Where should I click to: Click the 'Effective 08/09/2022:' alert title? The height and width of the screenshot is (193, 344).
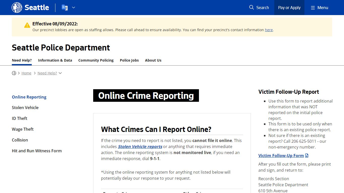point(55,24)
